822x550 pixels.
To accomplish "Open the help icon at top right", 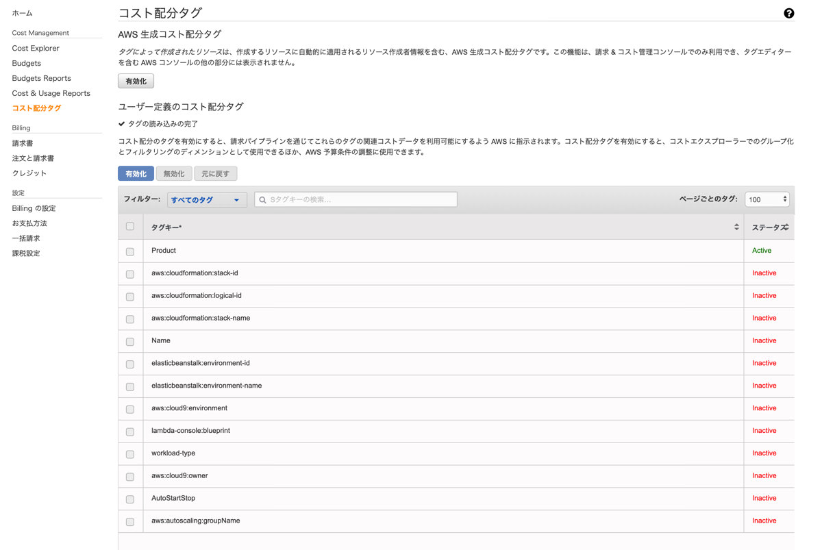I will point(788,13).
